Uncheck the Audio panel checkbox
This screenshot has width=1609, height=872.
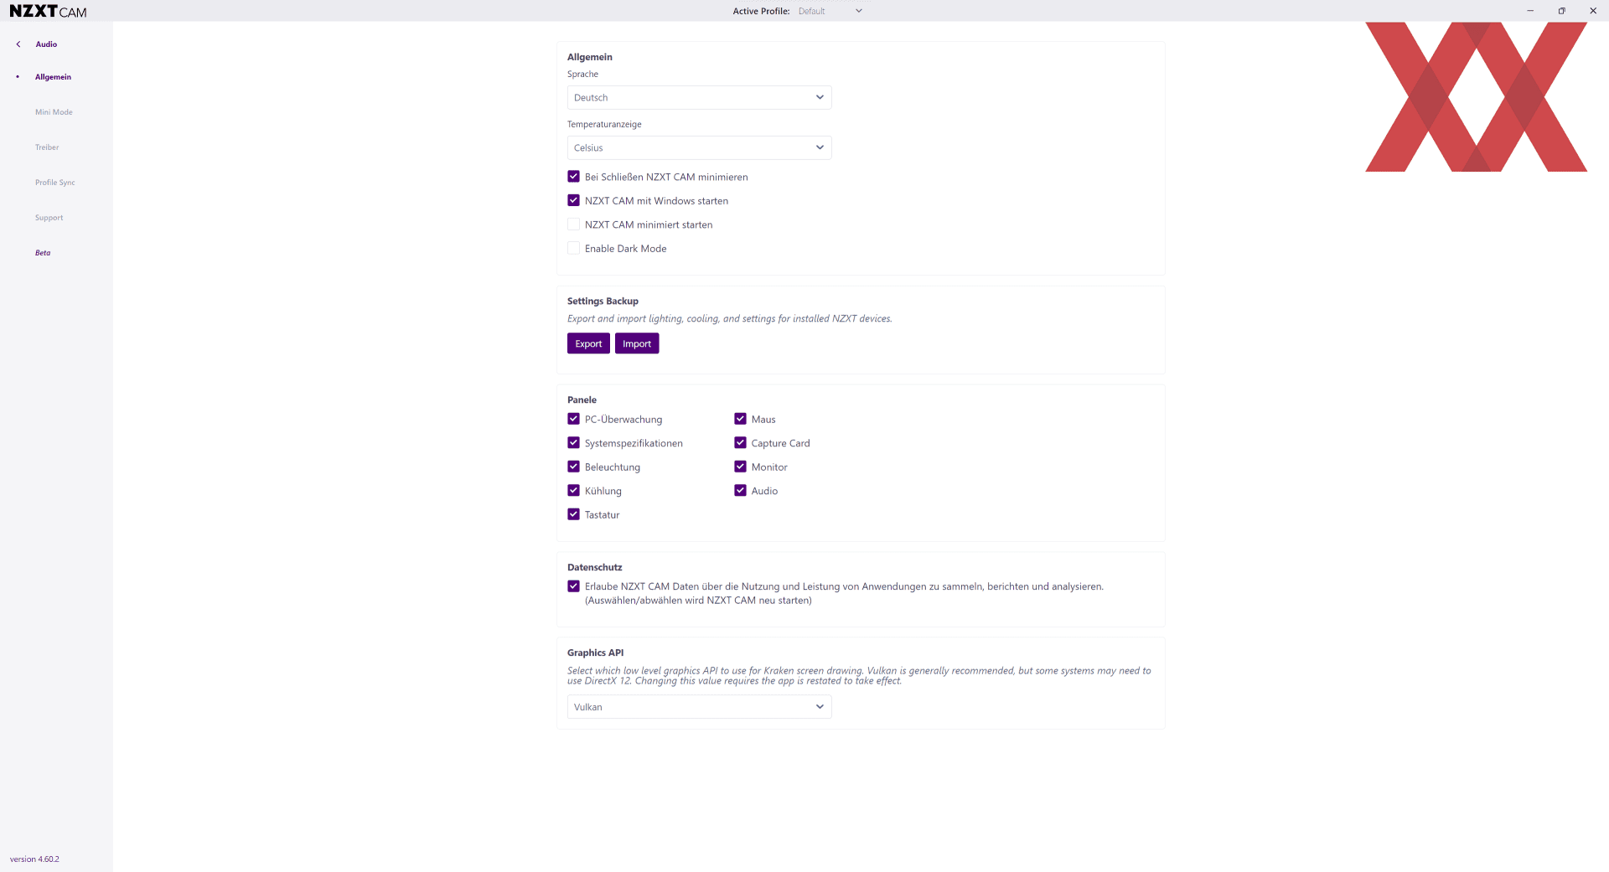[740, 490]
